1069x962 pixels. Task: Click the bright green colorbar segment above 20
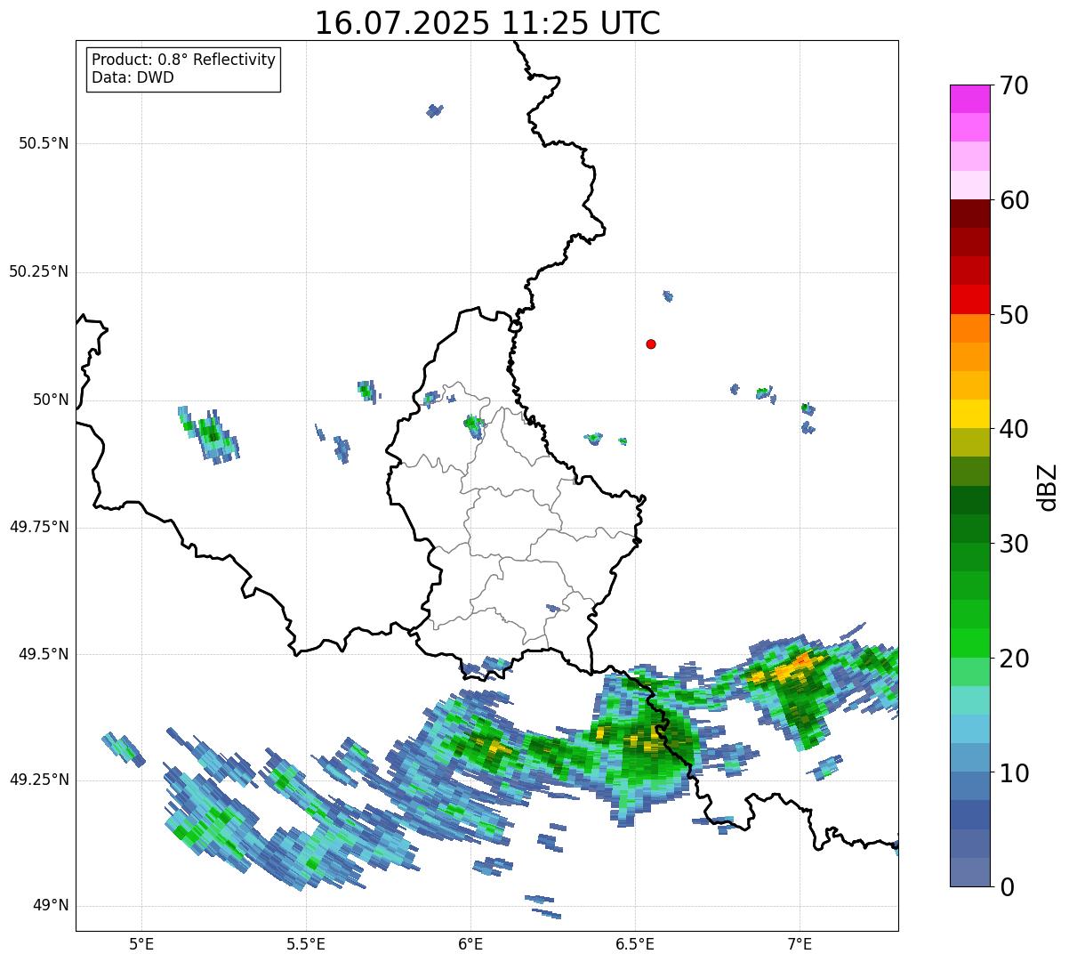point(969,643)
